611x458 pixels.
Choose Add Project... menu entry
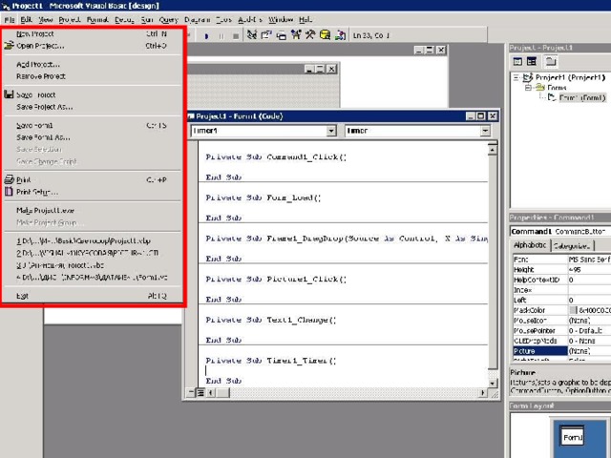pos(92,65)
